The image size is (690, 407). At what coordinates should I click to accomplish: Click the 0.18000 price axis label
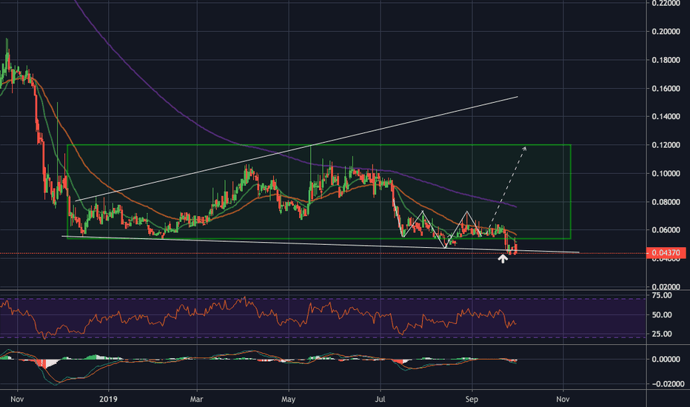point(666,60)
